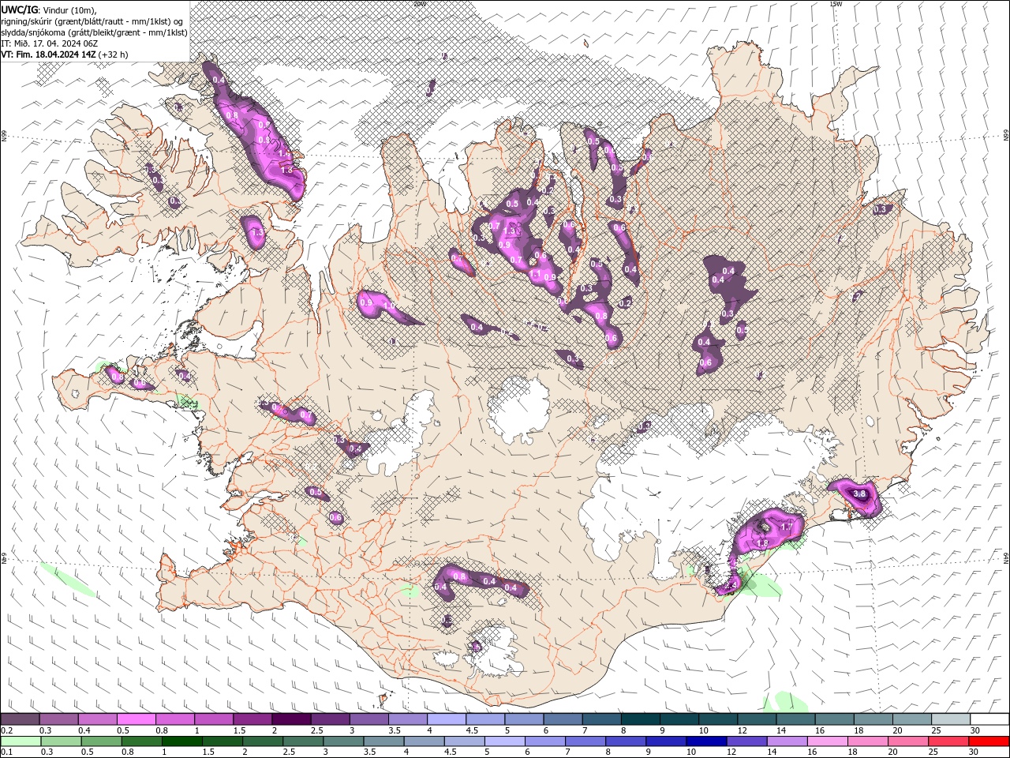Viewport: 1010px width, 758px height.
Task: Select the 'IT: Mið. 17. 04. 2024 06Z' text
Action: [49, 43]
